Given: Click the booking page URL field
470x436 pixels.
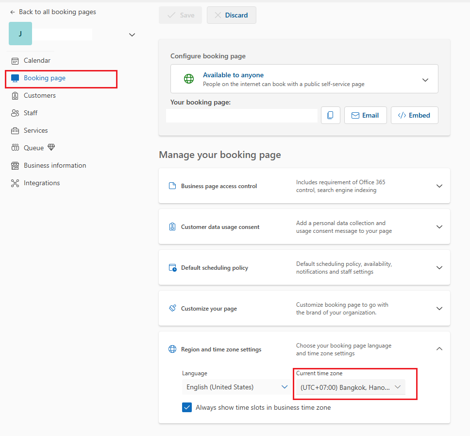Looking at the screenshot, I should click(242, 116).
